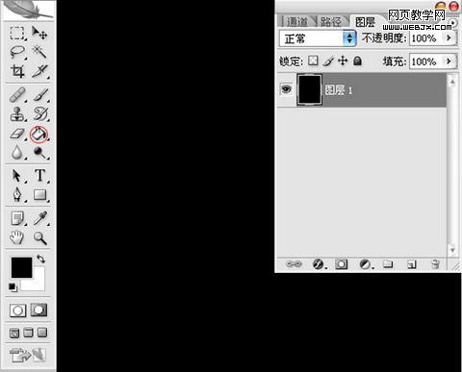Create a new layer group
This screenshot has height=372, width=462.
(388, 264)
